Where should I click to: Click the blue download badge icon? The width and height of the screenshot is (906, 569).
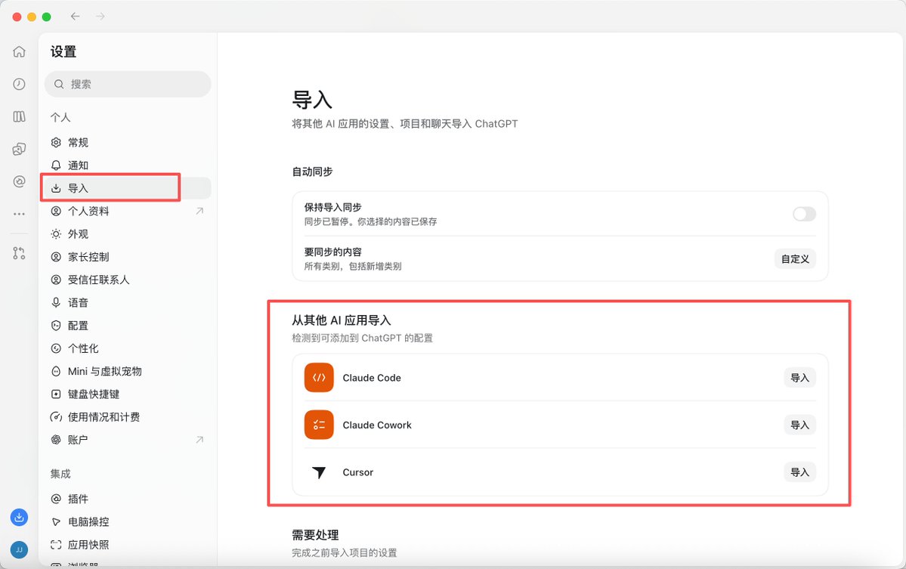pyautogui.click(x=19, y=517)
